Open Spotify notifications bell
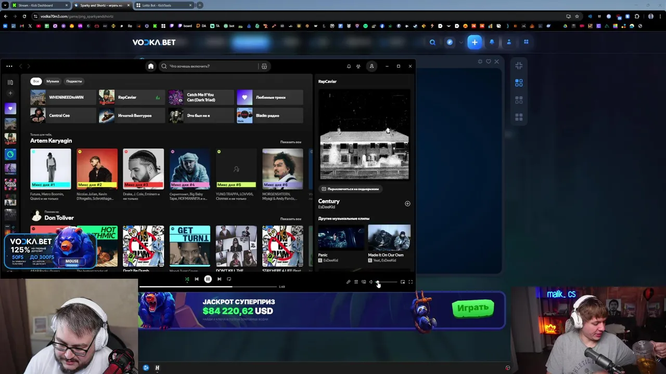The image size is (666, 374). pyautogui.click(x=349, y=66)
